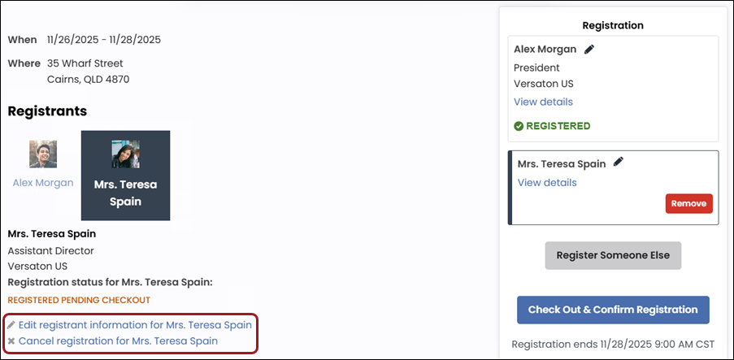Open View details under Alex Morgan
This screenshot has width=734, height=360.
[x=543, y=102]
